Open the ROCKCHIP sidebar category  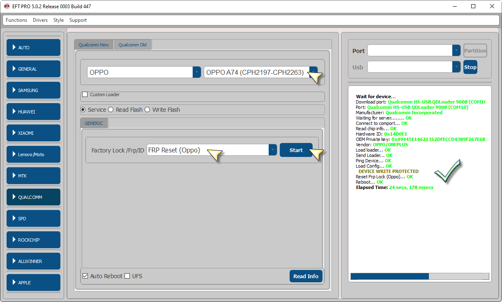(33, 240)
